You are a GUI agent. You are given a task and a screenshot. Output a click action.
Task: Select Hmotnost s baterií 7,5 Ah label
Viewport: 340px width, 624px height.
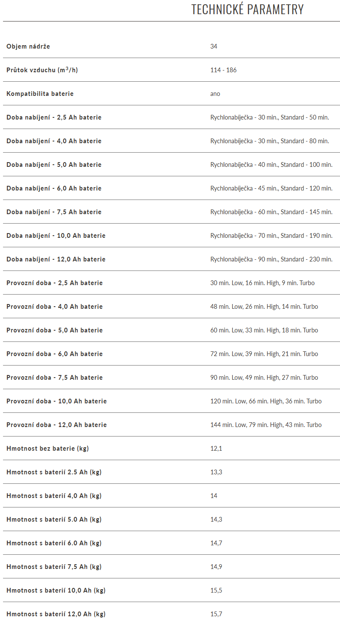(x=54, y=567)
